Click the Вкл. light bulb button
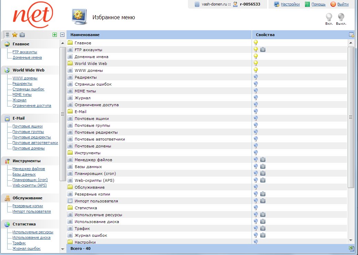 tap(329, 17)
